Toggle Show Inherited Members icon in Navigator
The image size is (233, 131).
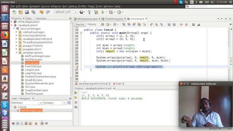13,123
